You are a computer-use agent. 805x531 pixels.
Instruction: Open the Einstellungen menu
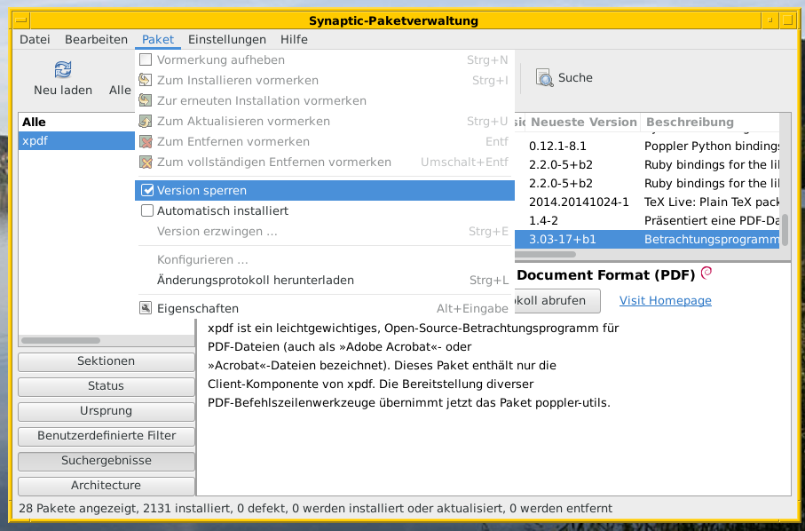pyautogui.click(x=226, y=39)
